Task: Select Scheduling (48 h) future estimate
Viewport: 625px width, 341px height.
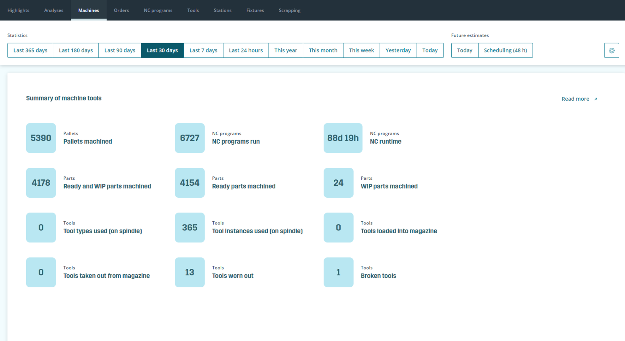Action: coord(505,51)
